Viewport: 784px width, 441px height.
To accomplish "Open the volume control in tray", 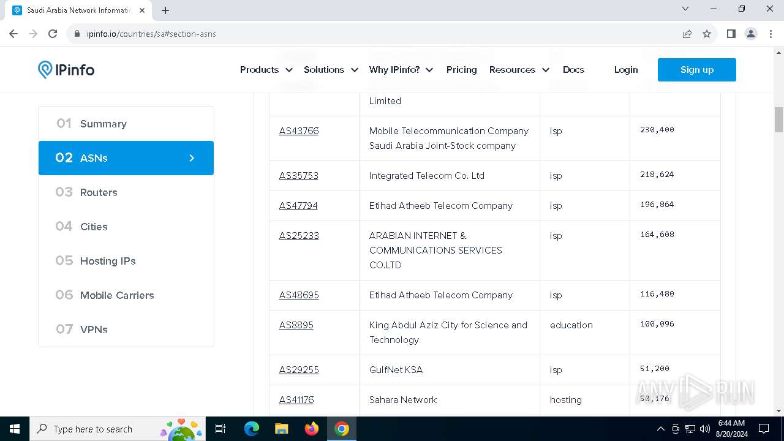I will (x=705, y=429).
